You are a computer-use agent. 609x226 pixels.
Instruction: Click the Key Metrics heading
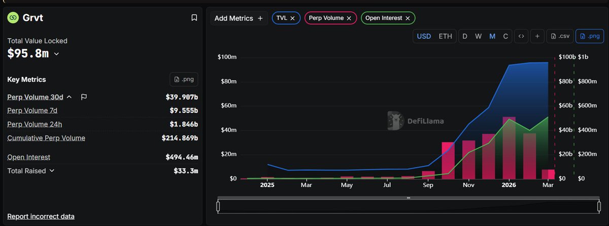[x=26, y=79]
